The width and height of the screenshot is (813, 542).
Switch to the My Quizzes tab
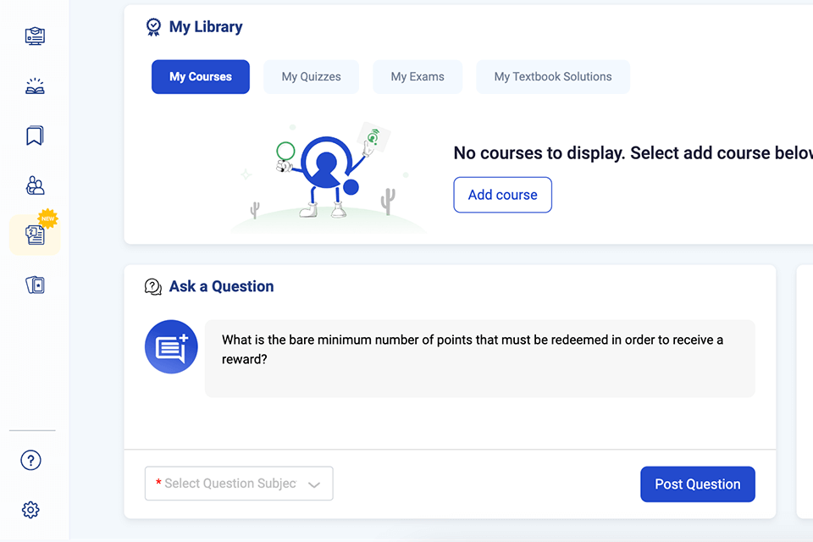click(312, 76)
